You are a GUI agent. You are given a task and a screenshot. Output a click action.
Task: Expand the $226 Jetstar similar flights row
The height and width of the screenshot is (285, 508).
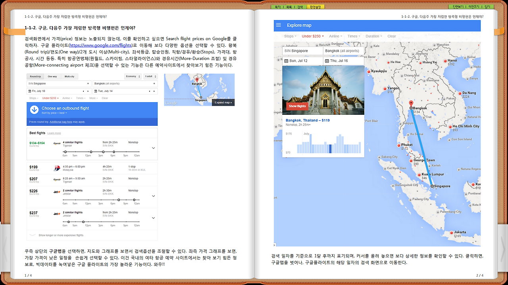point(153,196)
